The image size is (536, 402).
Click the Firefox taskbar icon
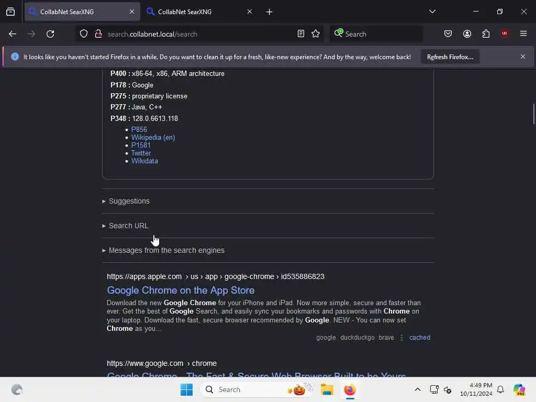click(x=350, y=389)
